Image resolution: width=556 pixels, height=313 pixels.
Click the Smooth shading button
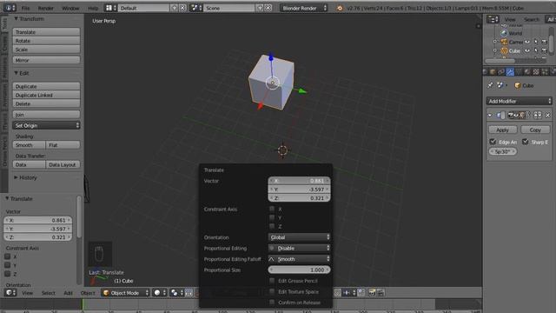(29, 145)
